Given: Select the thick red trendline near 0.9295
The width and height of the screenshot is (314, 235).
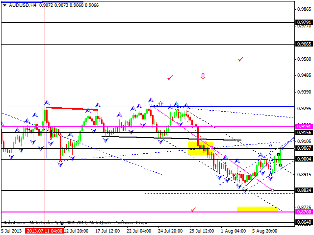Looking at the screenshot, I should click(x=72, y=109).
